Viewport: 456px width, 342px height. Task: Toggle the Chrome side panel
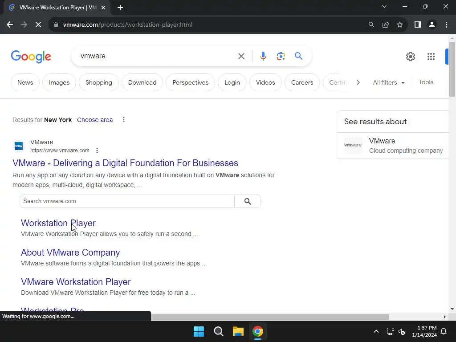(x=418, y=25)
